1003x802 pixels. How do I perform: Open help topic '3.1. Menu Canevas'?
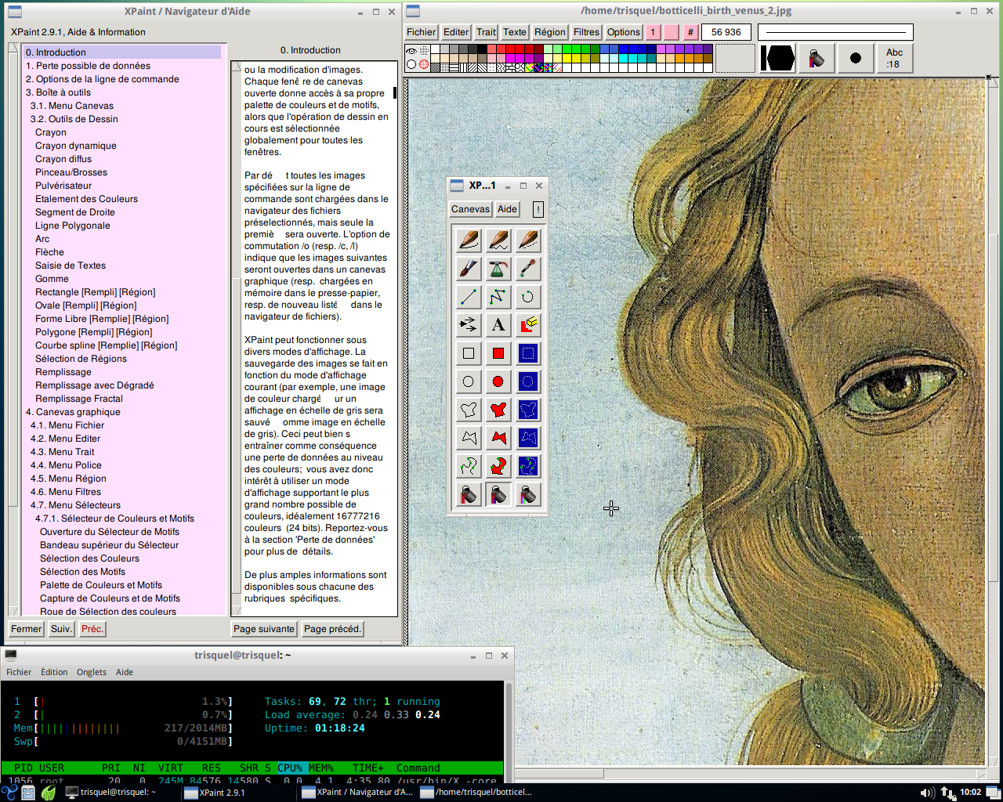click(x=72, y=106)
